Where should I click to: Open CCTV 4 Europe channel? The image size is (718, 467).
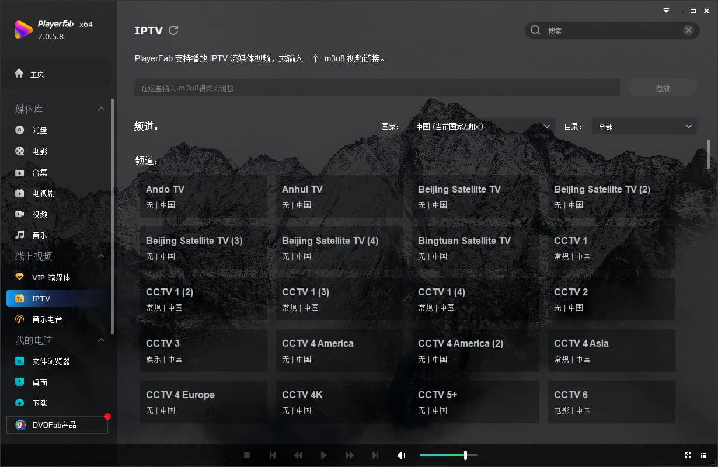click(x=204, y=402)
